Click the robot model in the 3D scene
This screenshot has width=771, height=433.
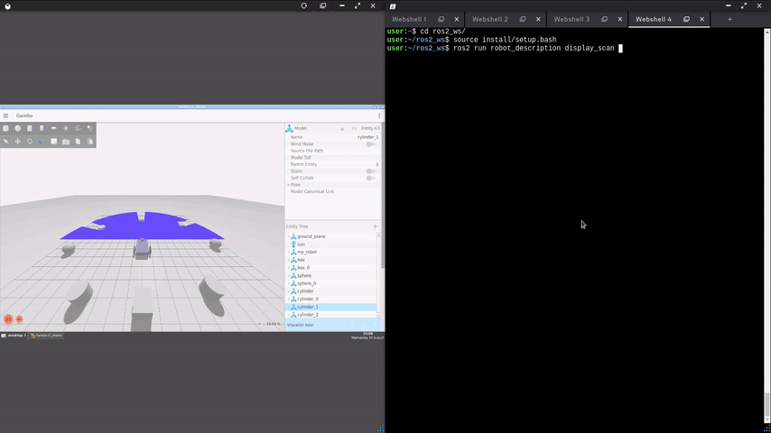coord(142,248)
